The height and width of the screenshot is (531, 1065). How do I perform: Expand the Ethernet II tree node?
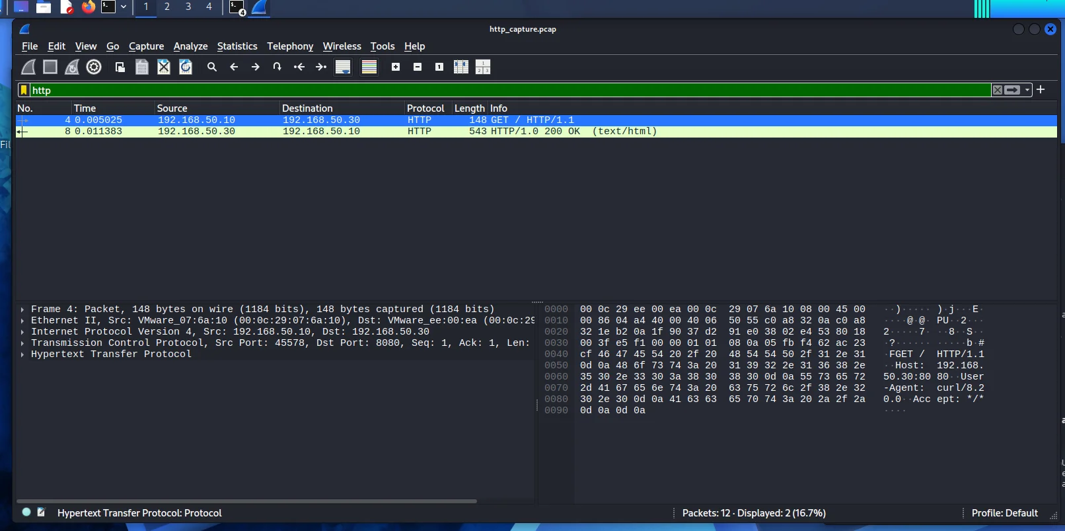tap(22, 321)
